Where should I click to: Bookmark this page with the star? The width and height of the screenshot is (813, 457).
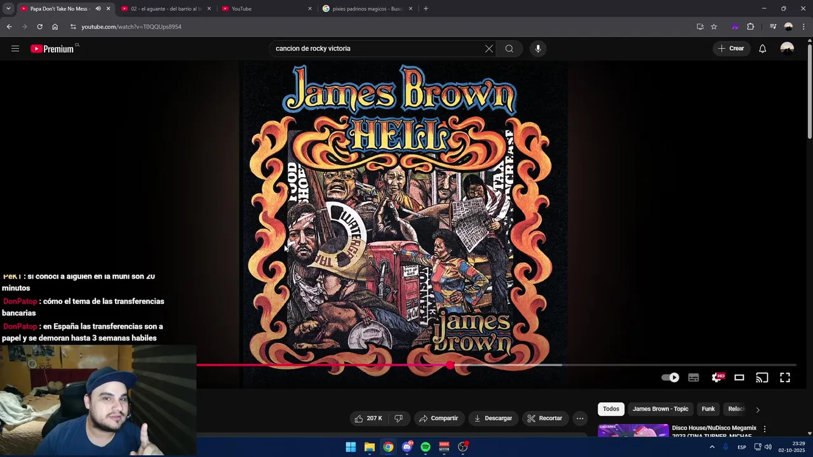(714, 27)
